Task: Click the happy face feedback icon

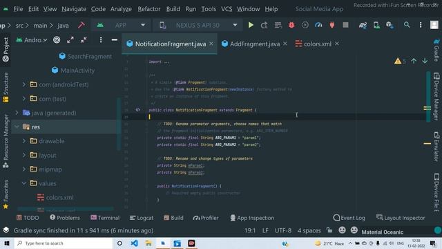Action: (x=343, y=230)
